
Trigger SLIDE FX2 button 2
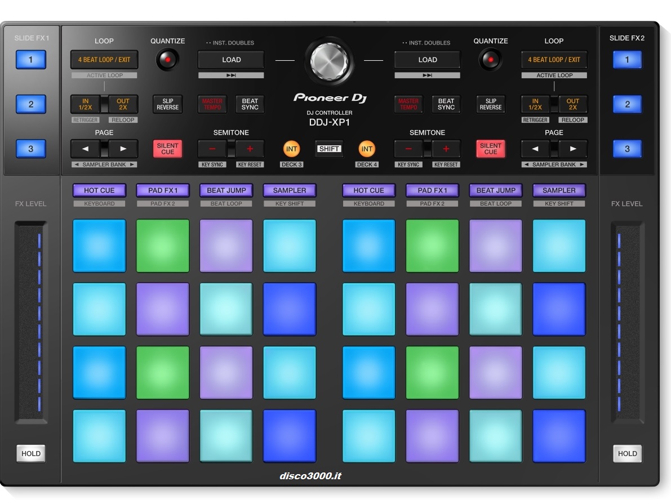point(628,104)
